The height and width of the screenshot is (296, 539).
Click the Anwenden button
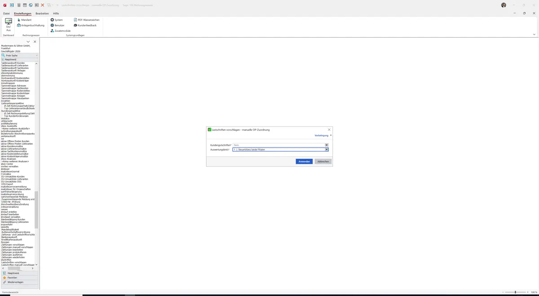click(x=304, y=161)
